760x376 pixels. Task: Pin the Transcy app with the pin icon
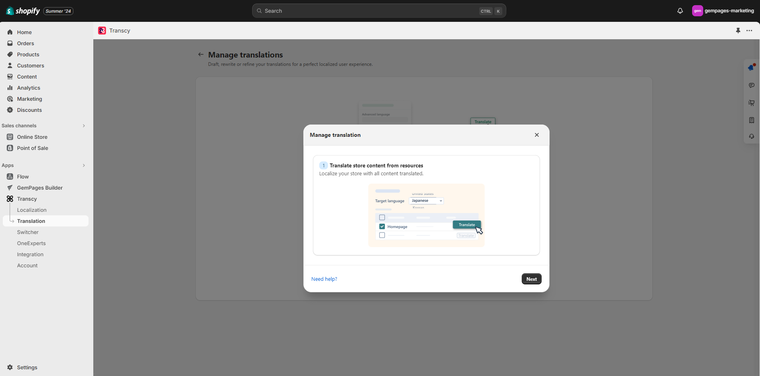click(x=738, y=31)
